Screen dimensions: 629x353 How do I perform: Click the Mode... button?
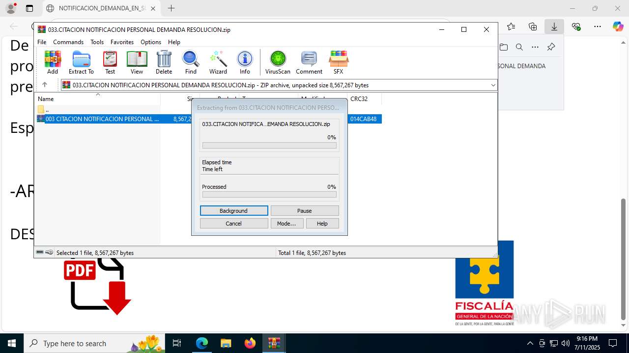click(x=286, y=224)
